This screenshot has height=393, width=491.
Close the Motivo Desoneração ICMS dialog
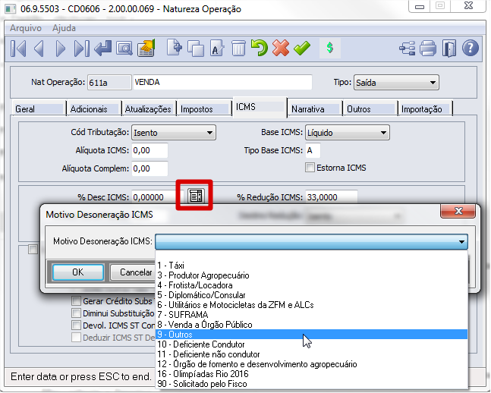(x=458, y=211)
